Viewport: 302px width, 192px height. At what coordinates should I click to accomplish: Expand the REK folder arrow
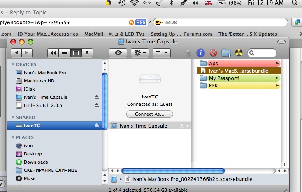[x=277, y=85]
